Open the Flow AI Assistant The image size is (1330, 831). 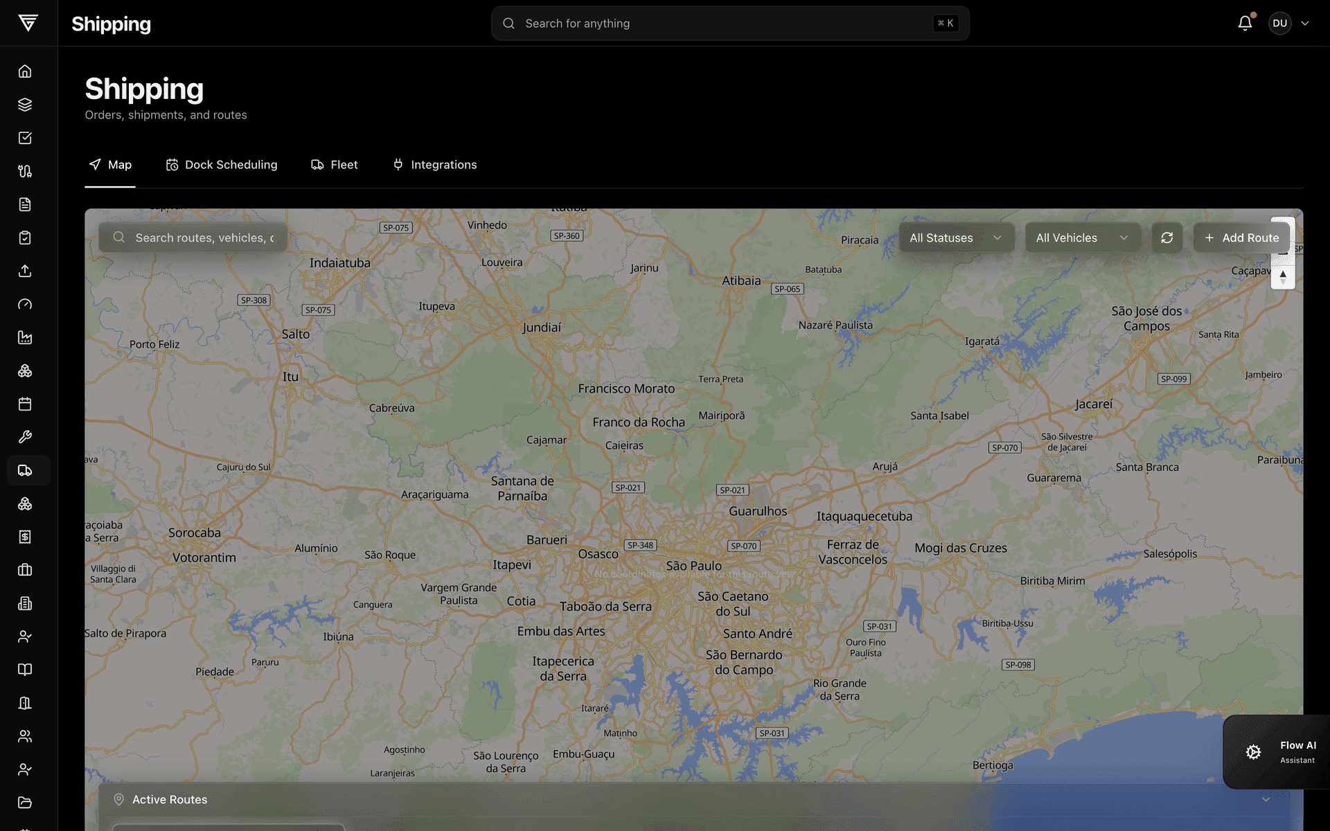1277,752
